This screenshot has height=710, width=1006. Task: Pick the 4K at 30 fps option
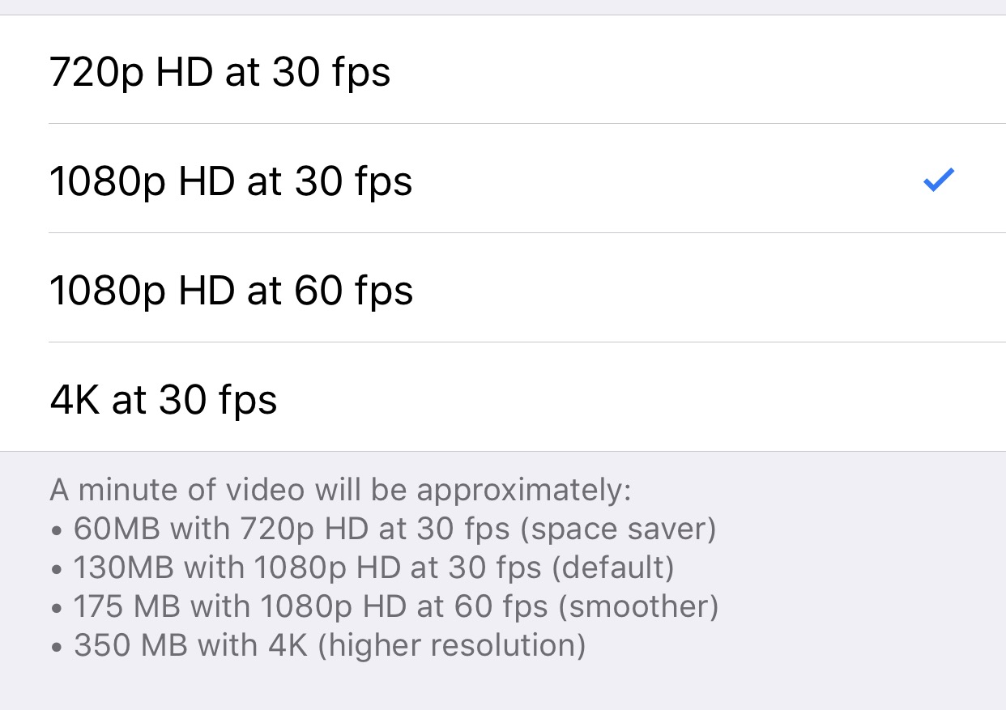click(x=164, y=400)
